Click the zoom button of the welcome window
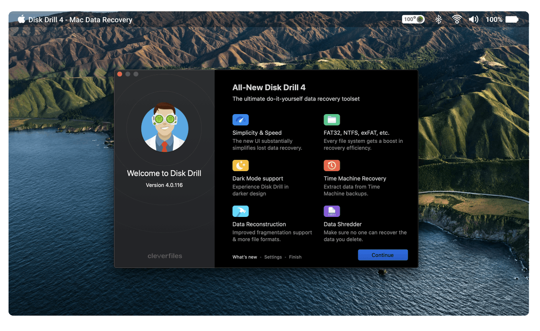 [x=136, y=74]
